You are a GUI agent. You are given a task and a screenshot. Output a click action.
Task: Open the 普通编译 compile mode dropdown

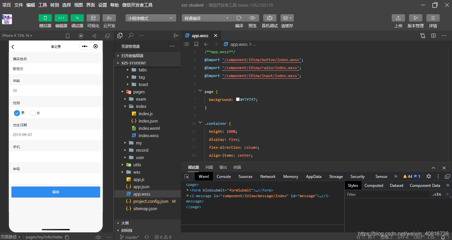point(207,18)
